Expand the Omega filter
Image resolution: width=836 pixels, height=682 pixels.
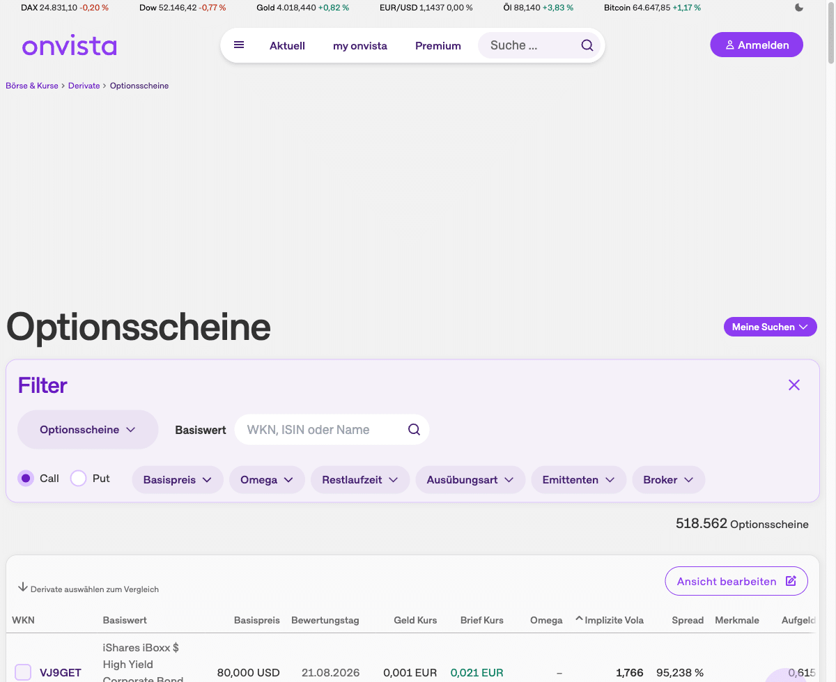coord(267,480)
